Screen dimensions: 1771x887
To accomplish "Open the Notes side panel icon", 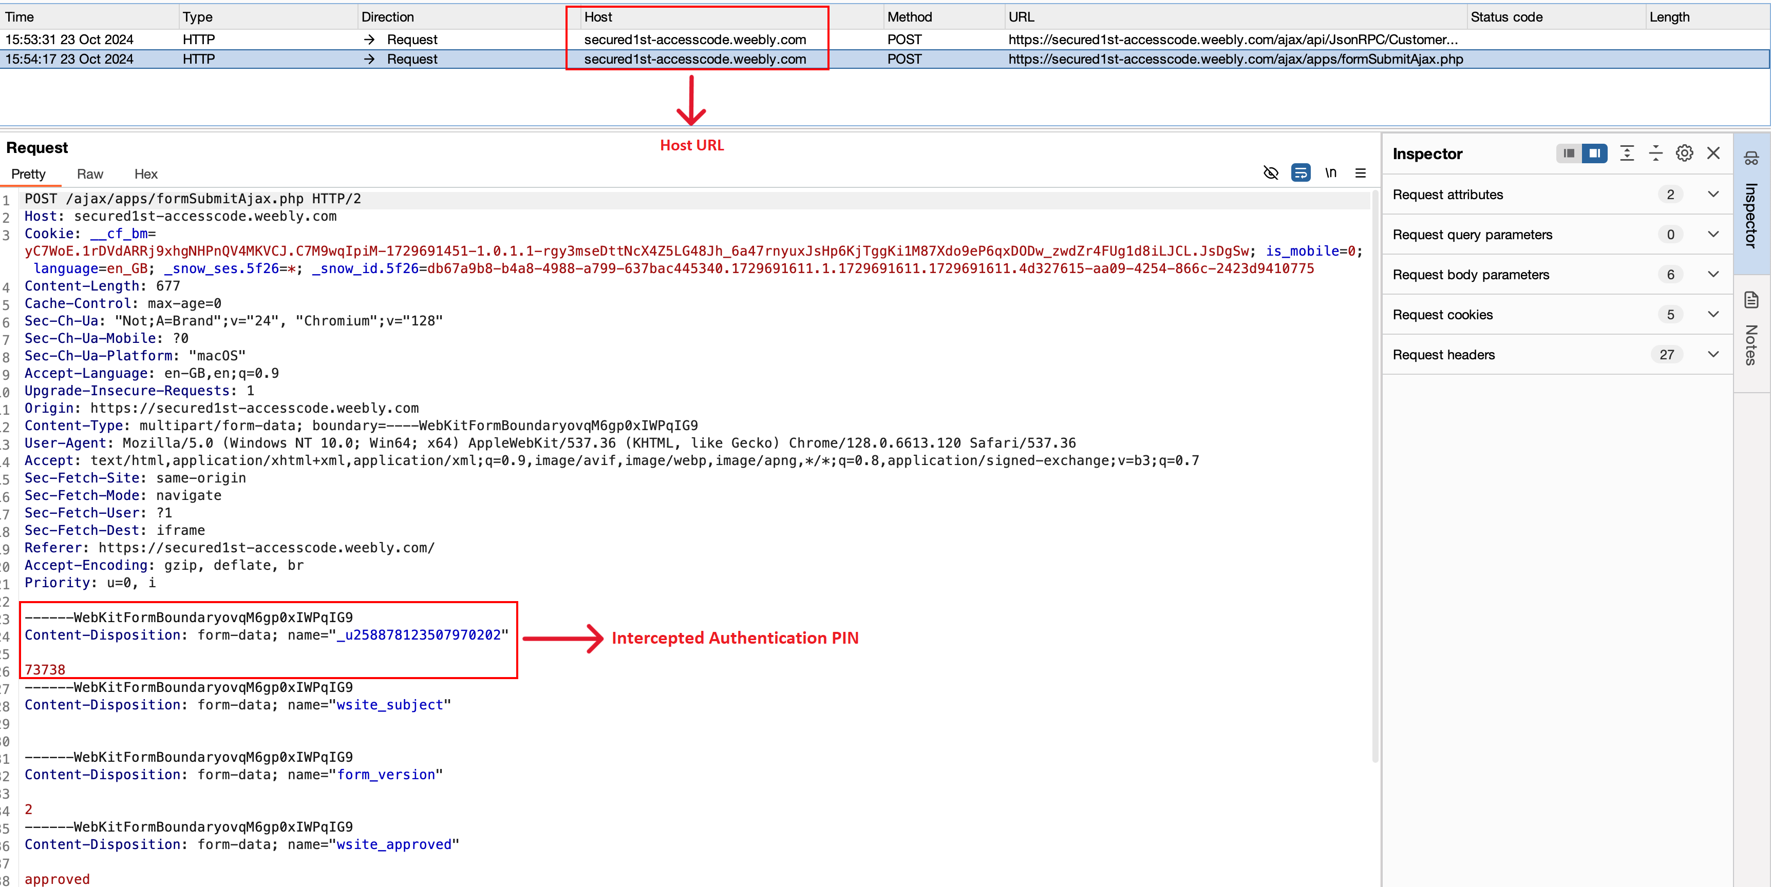I will pos(1751,300).
